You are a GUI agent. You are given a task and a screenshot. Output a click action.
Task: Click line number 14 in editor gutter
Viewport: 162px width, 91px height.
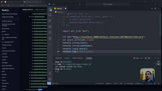click(x=58, y=52)
